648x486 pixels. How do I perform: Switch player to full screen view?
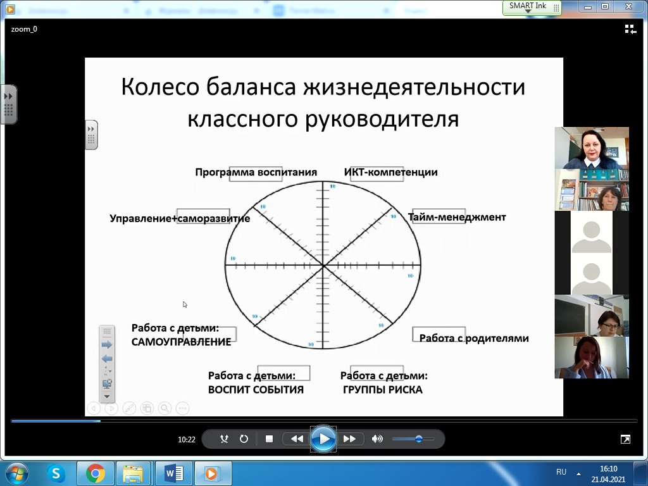tap(625, 439)
